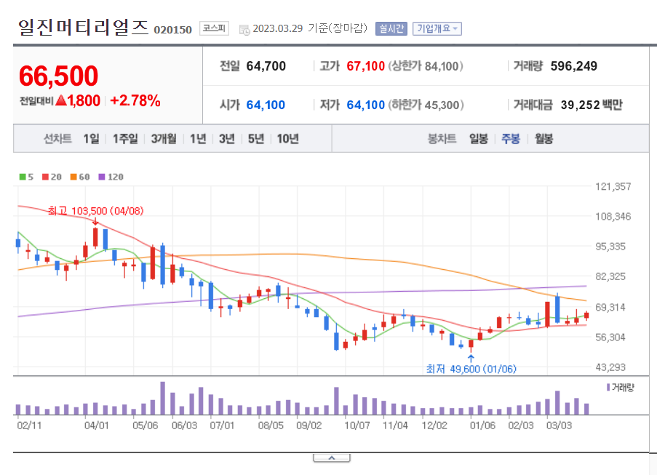Click the 최고 103,500 (04/08) marker
The width and height of the screenshot is (657, 475).
click(x=95, y=211)
